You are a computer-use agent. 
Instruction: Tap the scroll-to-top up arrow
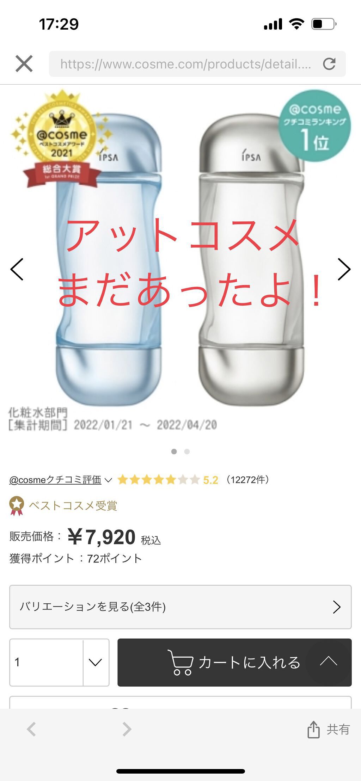(x=329, y=661)
